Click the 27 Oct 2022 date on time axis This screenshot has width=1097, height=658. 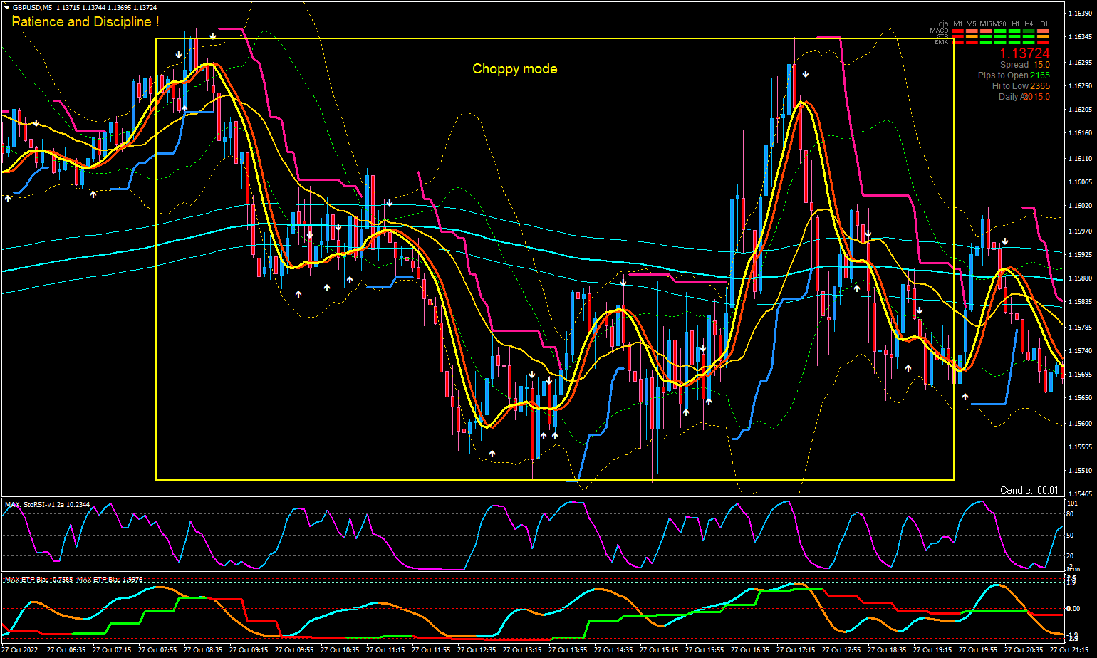coord(20,650)
